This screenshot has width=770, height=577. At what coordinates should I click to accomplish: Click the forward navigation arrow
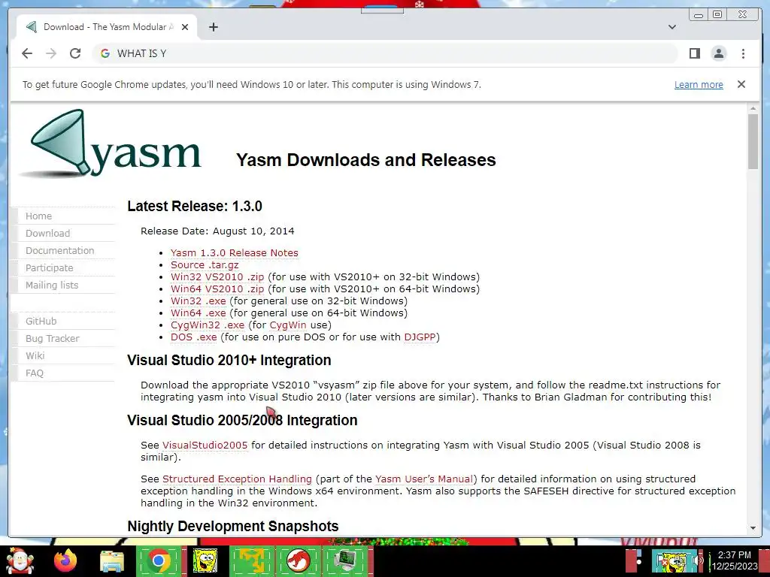click(51, 53)
